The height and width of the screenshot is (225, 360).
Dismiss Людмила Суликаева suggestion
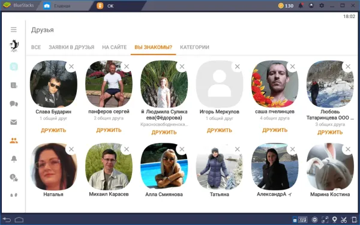[x=182, y=67]
